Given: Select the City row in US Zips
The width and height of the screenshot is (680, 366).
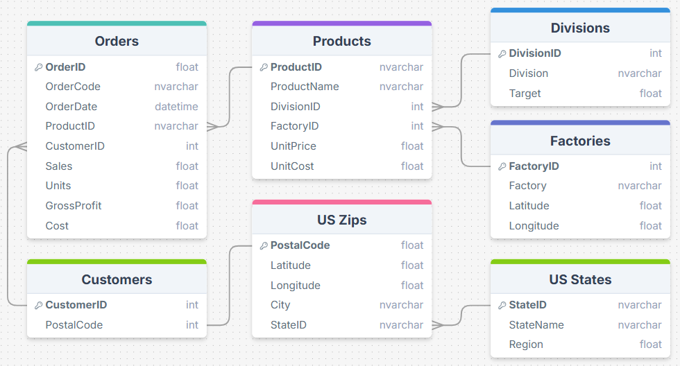Looking at the screenshot, I should tap(341, 305).
